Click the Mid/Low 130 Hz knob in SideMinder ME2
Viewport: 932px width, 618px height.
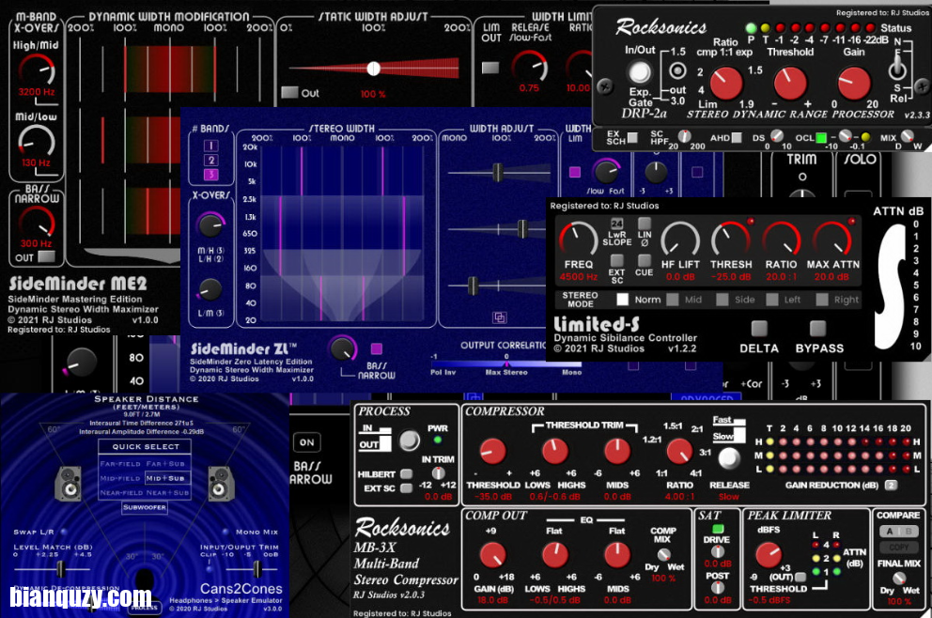pyautogui.click(x=37, y=142)
